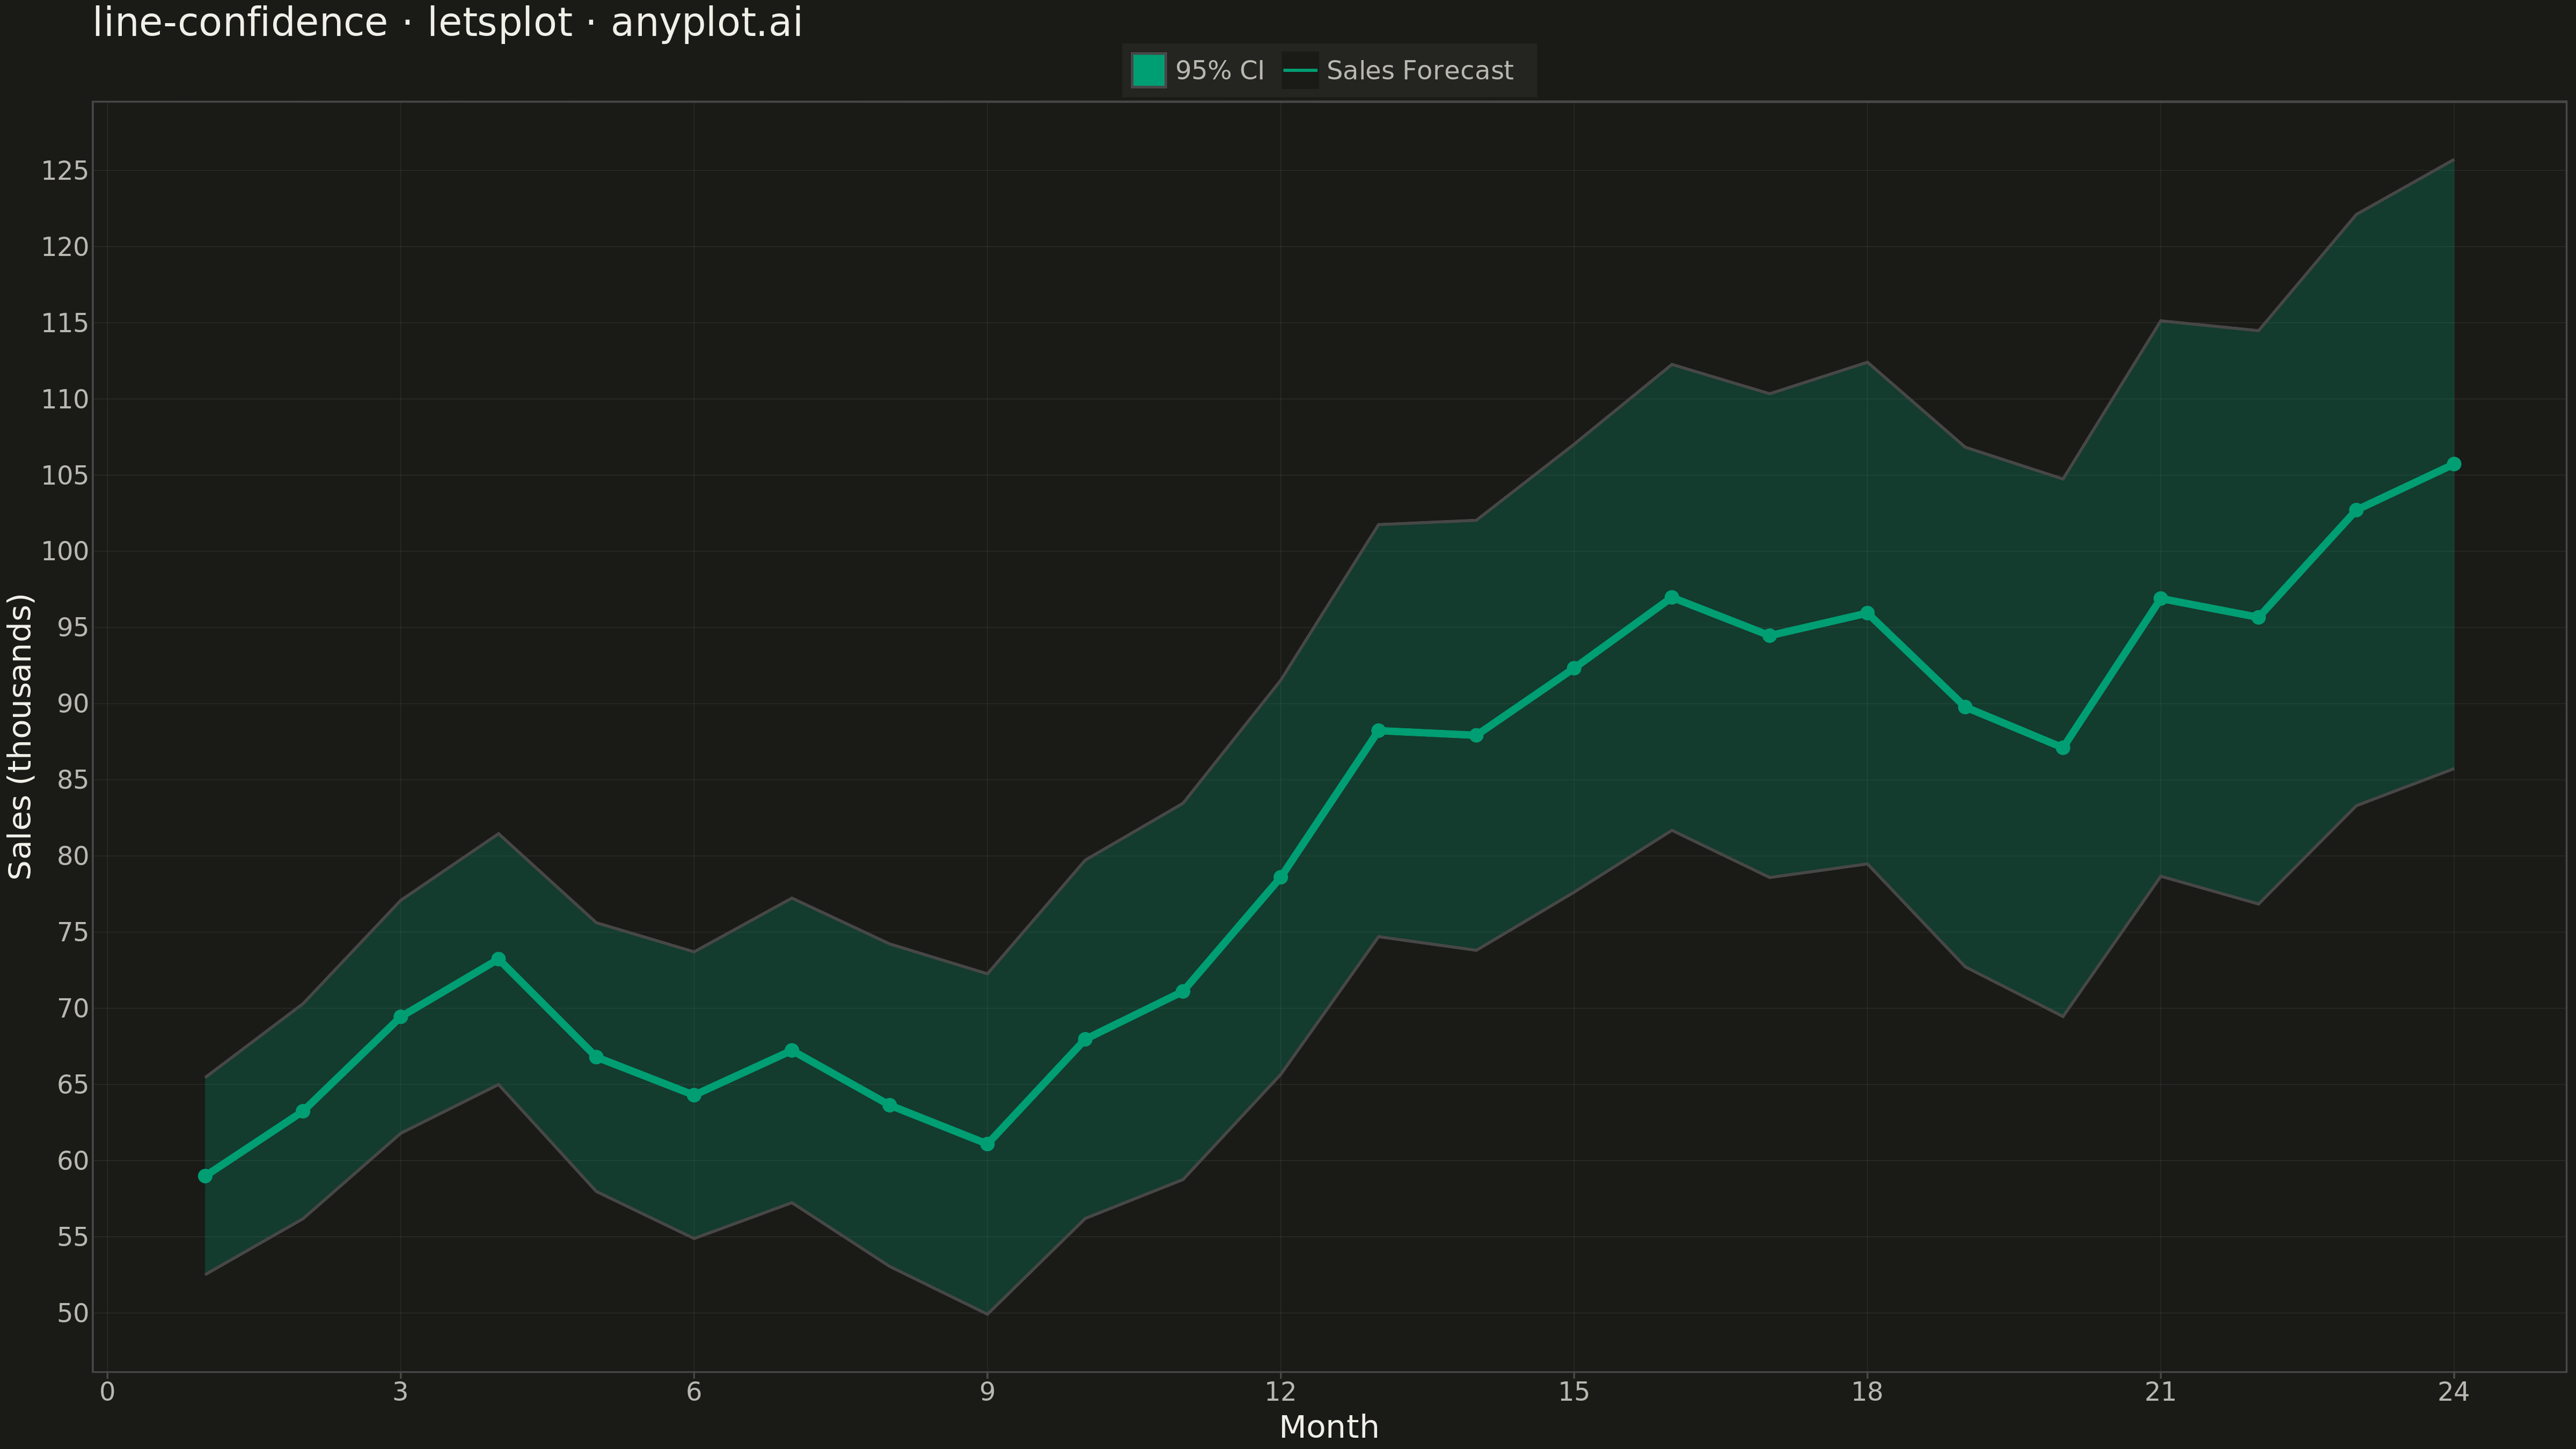Click the forecast low marker at month 9
2576x1449 pixels.
point(987,1144)
